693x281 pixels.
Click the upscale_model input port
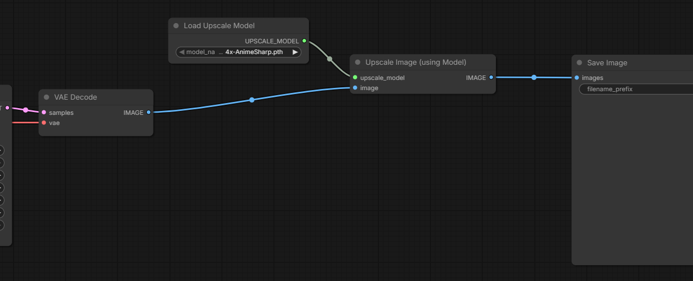point(355,78)
